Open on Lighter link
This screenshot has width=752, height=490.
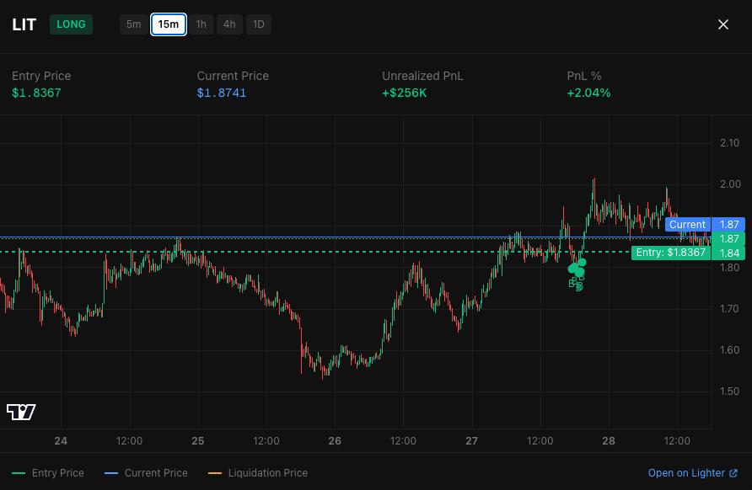pyautogui.click(x=686, y=473)
